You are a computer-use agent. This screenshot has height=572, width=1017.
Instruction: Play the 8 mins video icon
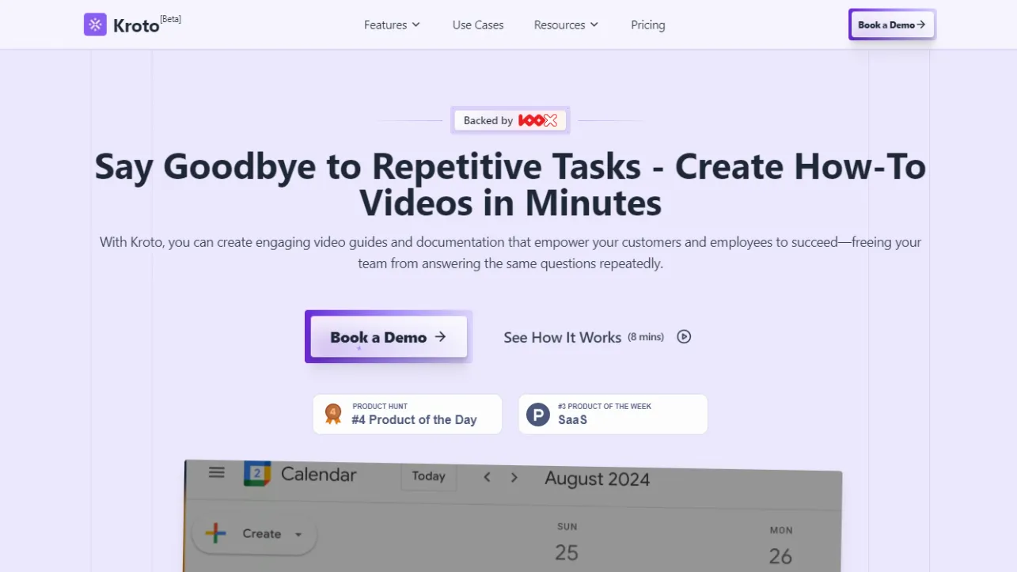[684, 336]
